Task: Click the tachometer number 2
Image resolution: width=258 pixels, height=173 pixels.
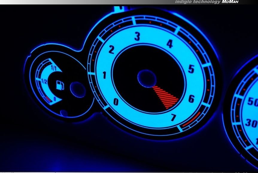Action: click(111, 50)
